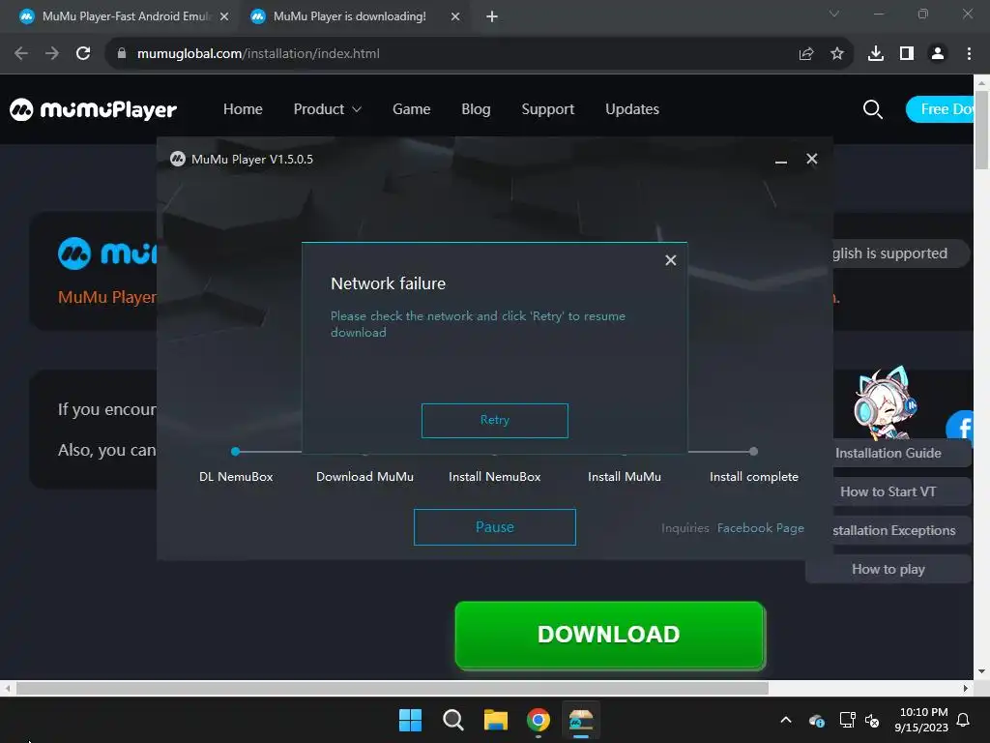
Task: Close the MuMu Player V1.5.0.5 installer
Action: coord(812,159)
